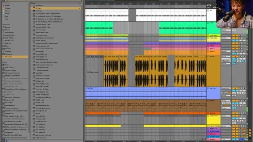Image resolution: width=253 pixels, height=142 pixels.
Task: Toggle Vox Pad track activator
Action: [x=235, y=88]
